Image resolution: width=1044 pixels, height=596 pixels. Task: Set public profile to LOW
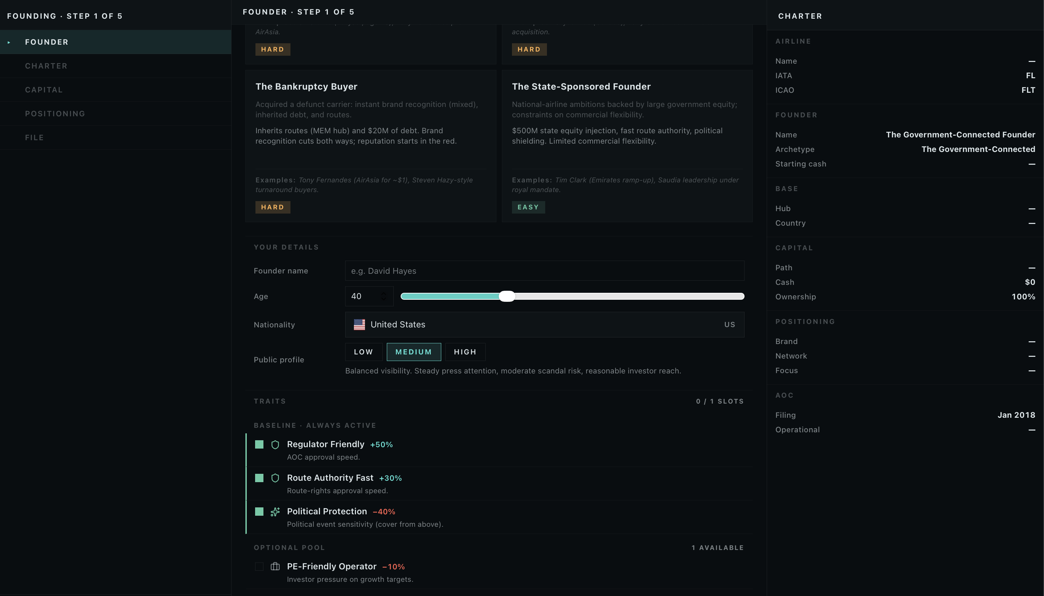[x=364, y=352]
